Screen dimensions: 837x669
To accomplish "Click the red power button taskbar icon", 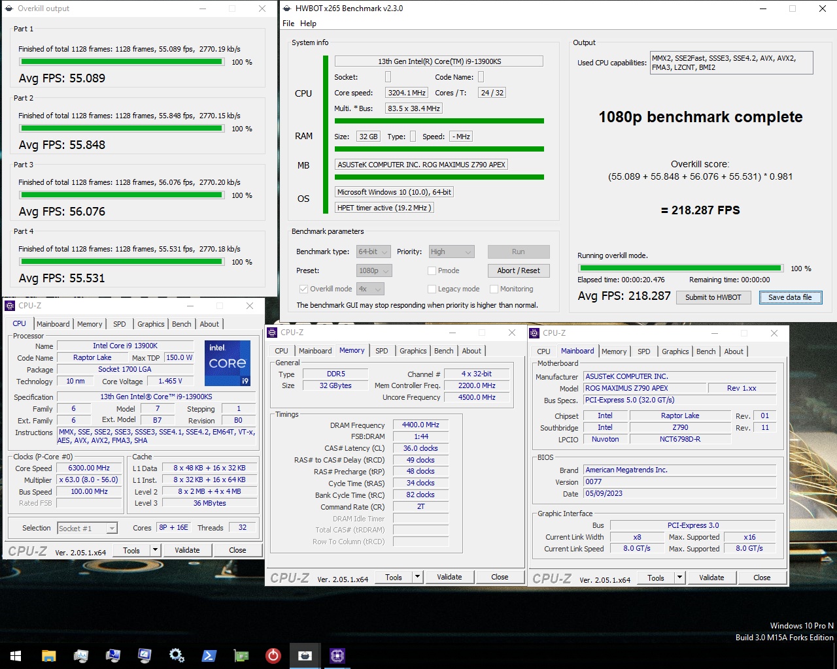I will tap(273, 655).
